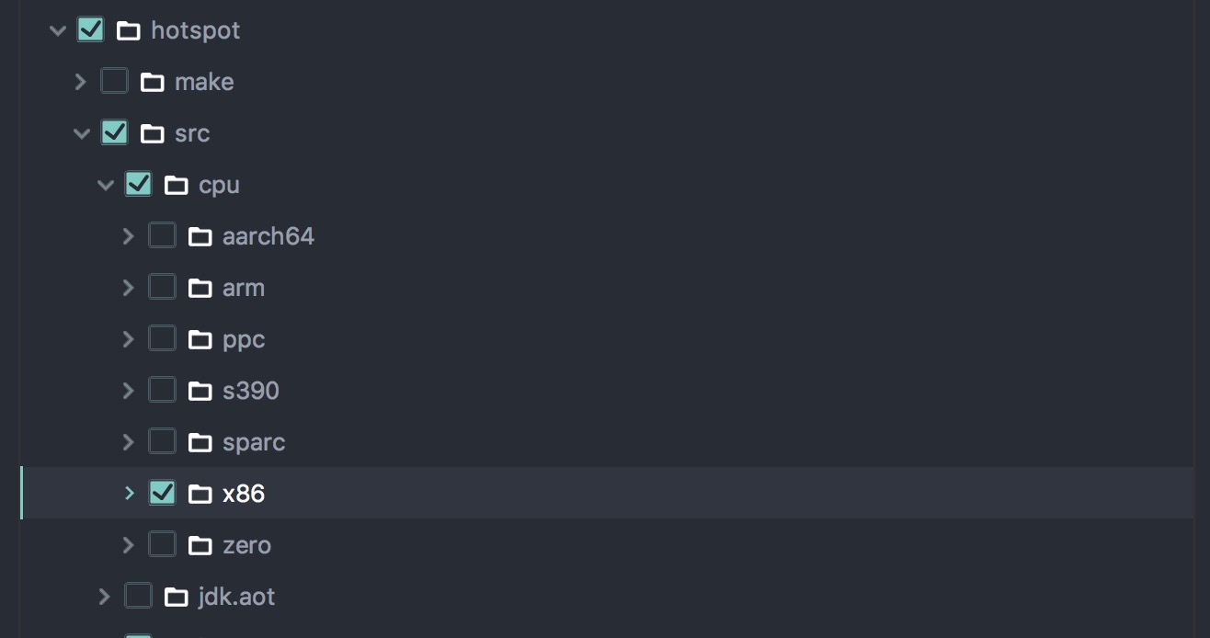1210x638 pixels.
Task: Expand the x86 folder chevron
Action: click(129, 494)
